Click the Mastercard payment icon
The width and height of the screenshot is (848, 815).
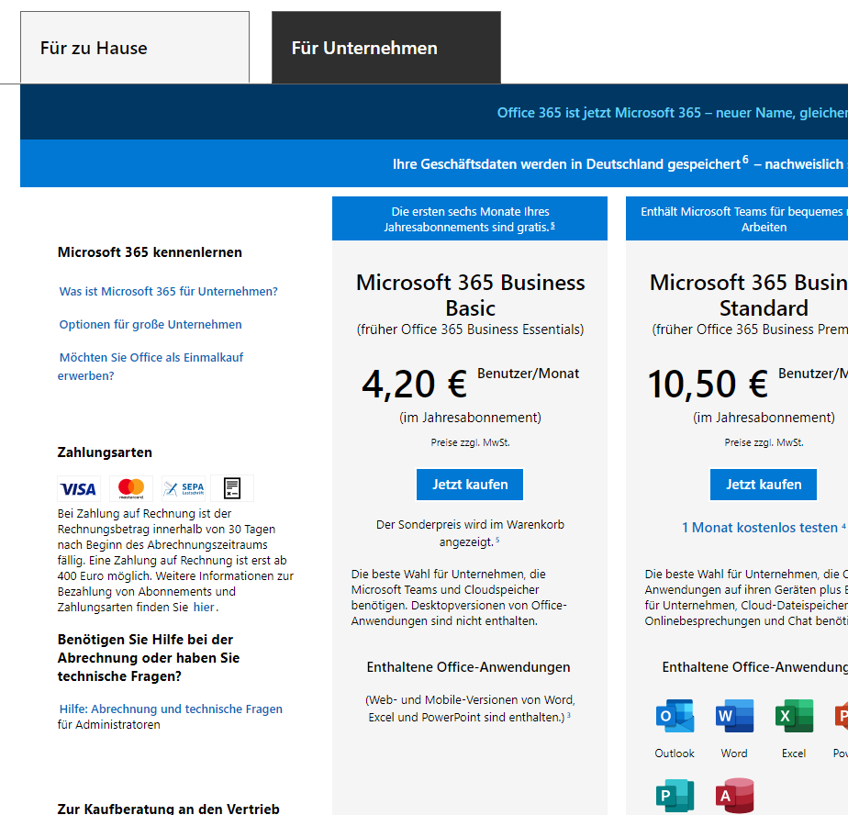pyautogui.click(x=131, y=489)
